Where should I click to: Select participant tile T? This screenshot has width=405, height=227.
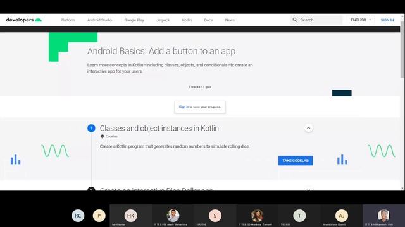(299, 216)
